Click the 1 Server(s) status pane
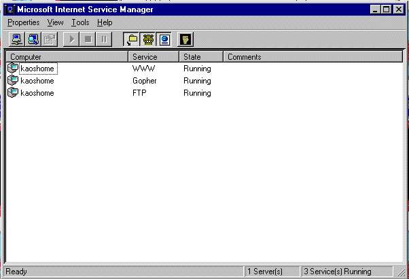This screenshot has height=279, width=409. 272,272
